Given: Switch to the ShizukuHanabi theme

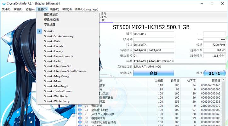Looking at the screenshot, I should (x=68, y=46).
